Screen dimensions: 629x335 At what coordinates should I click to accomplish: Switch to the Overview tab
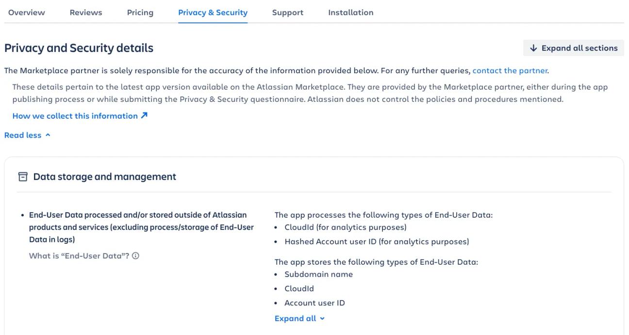pyautogui.click(x=26, y=12)
